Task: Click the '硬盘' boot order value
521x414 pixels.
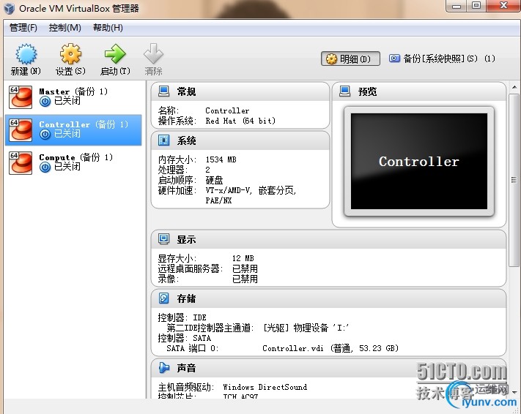Action: 214,180
